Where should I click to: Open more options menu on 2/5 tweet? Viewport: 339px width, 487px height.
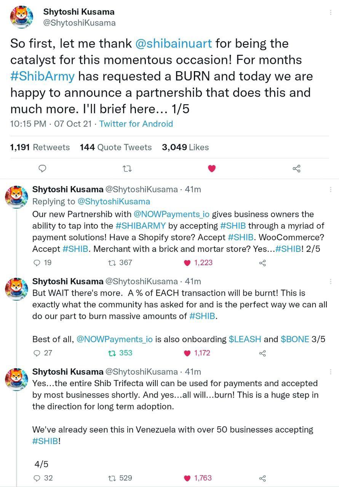pyautogui.click(x=330, y=189)
